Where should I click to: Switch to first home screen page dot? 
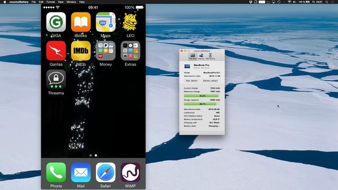click(x=90, y=155)
